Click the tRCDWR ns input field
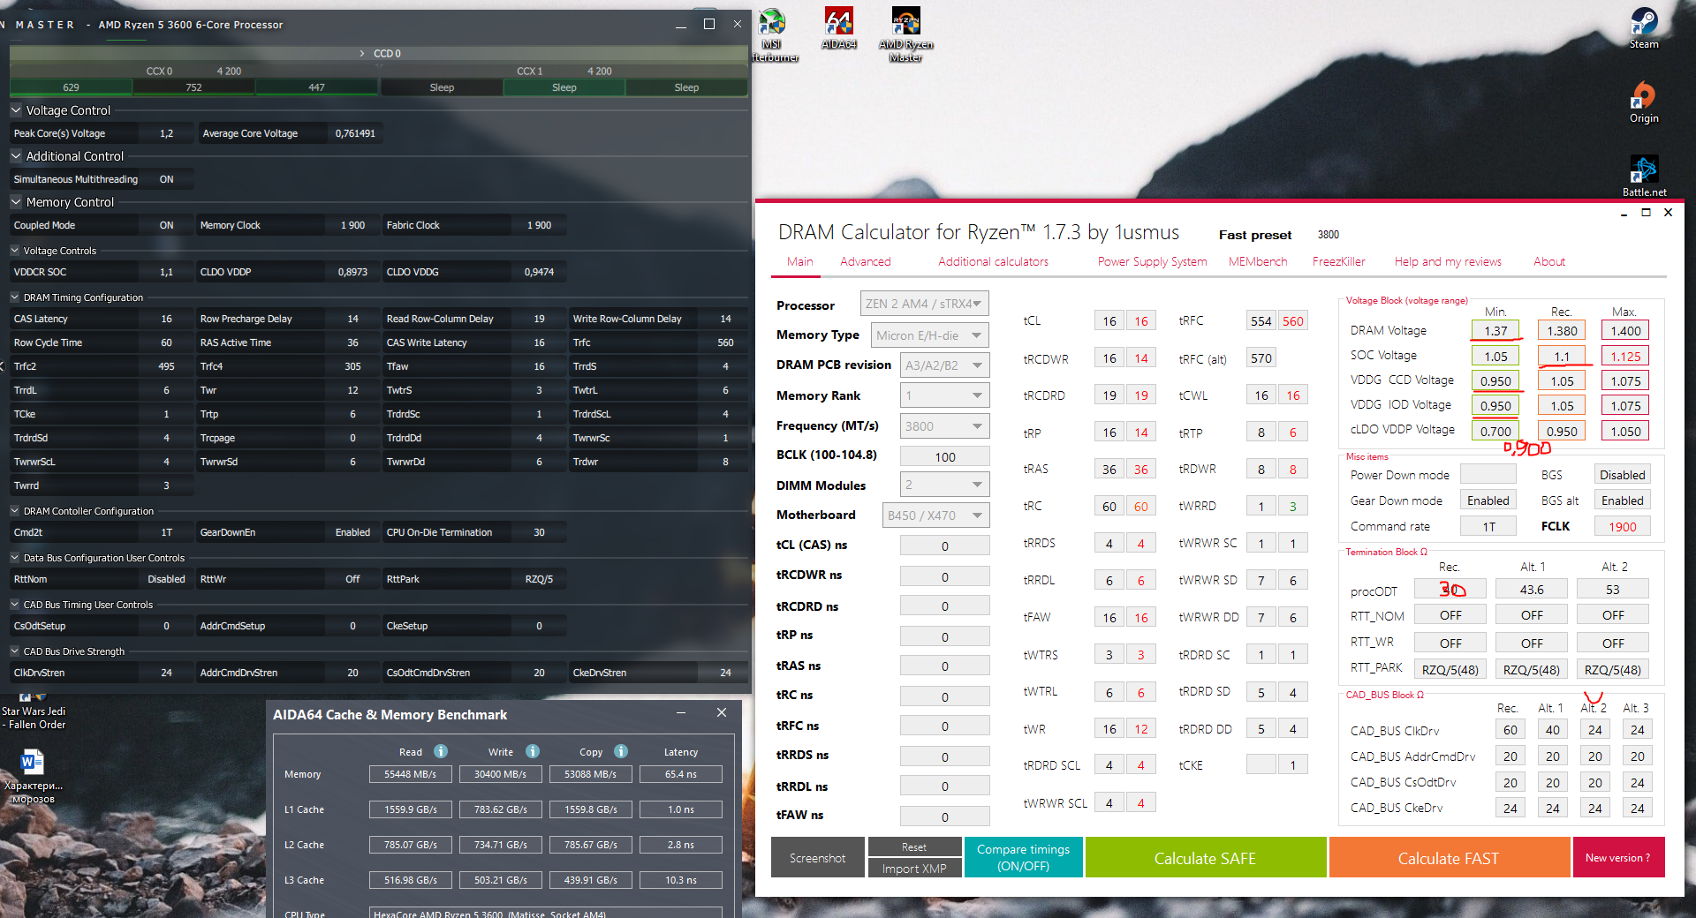The image size is (1696, 918). tap(944, 576)
